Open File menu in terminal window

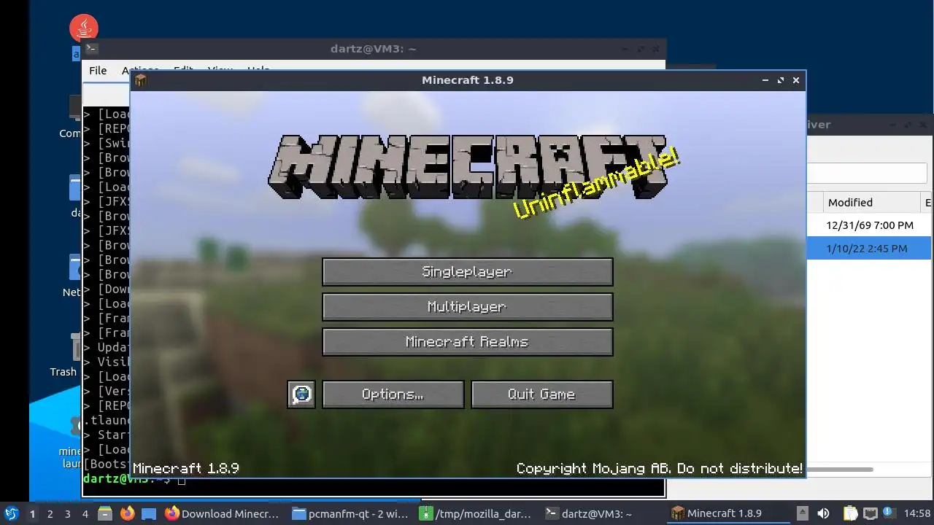[x=98, y=71]
